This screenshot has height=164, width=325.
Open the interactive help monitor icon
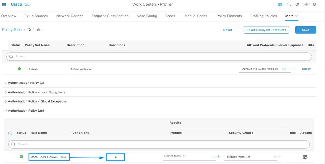(306, 4)
